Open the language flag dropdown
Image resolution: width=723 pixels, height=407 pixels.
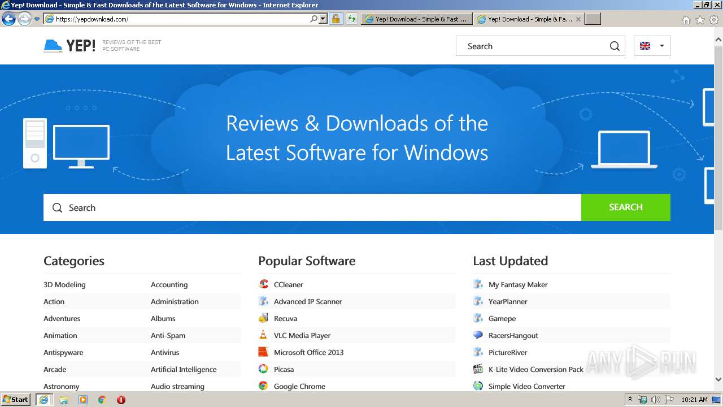coord(652,46)
